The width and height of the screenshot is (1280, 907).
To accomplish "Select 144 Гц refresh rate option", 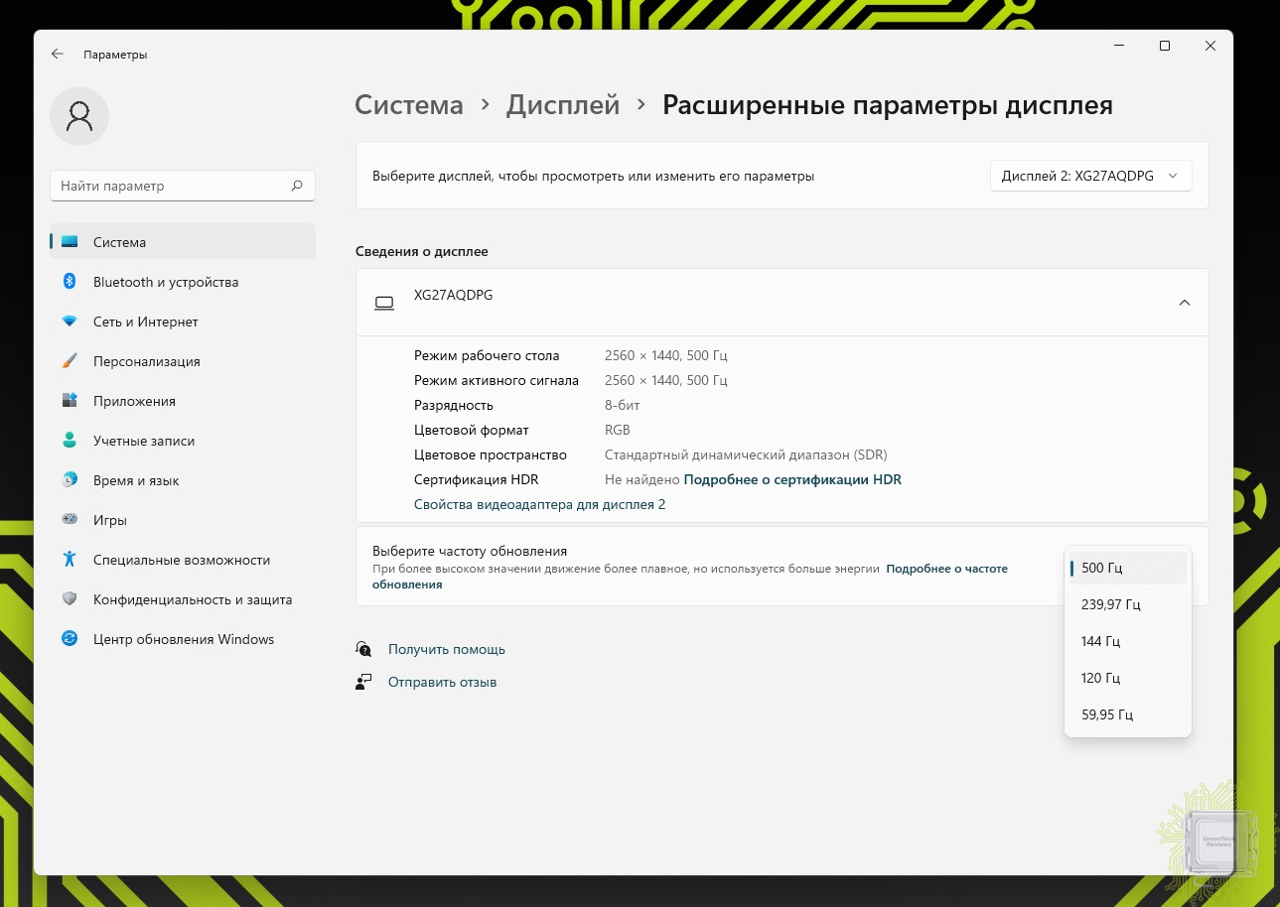I will point(1100,641).
